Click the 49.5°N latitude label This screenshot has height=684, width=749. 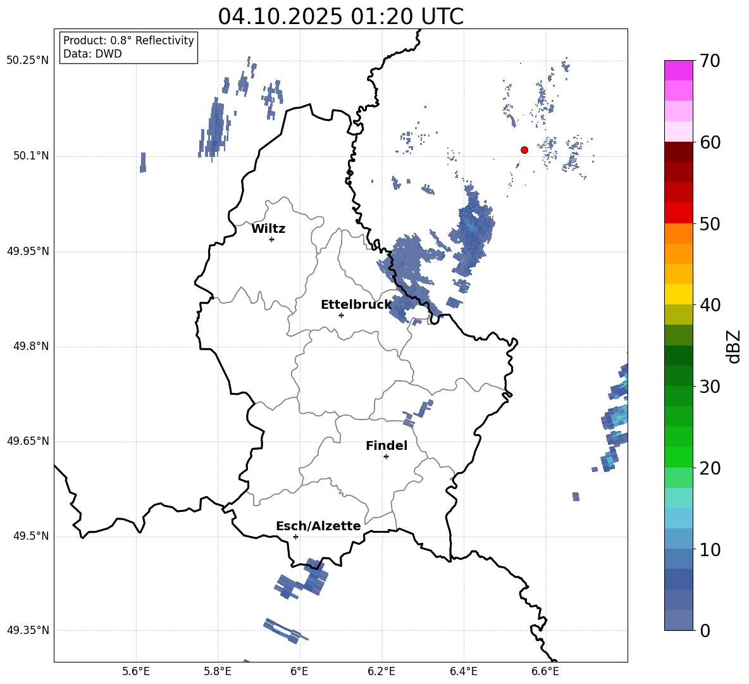coord(31,536)
